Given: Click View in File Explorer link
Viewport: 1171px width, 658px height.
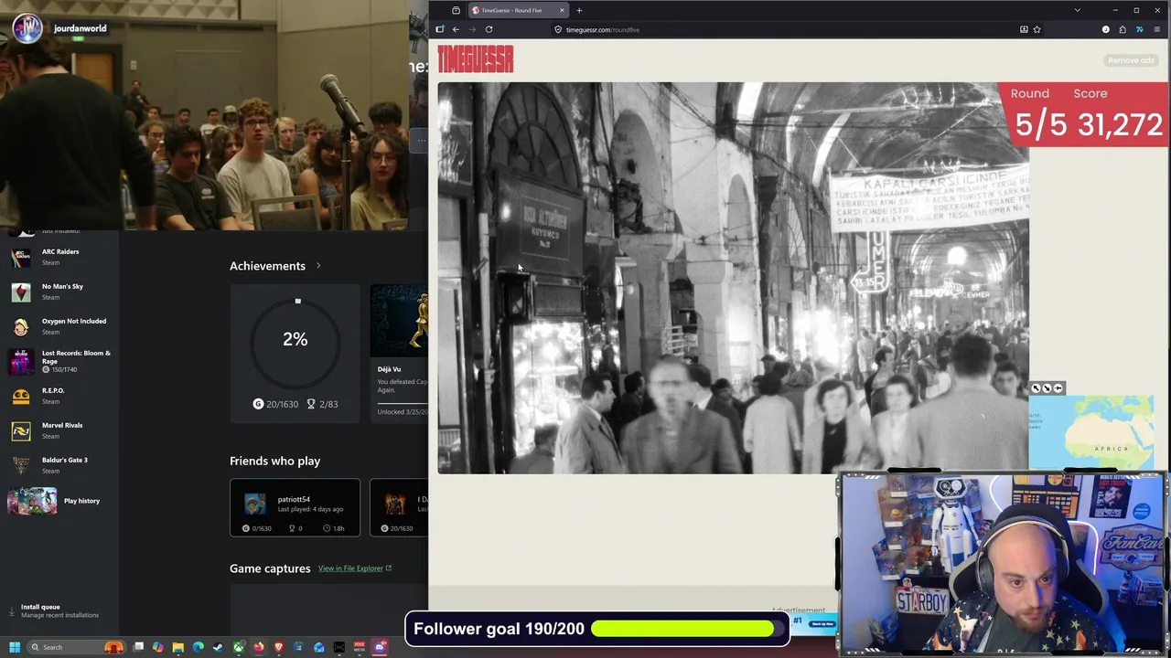Looking at the screenshot, I should click(355, 568).
